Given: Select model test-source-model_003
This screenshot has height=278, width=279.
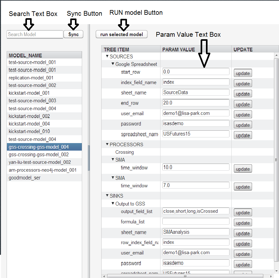Looking at the screenshot, I should (44, 101).
